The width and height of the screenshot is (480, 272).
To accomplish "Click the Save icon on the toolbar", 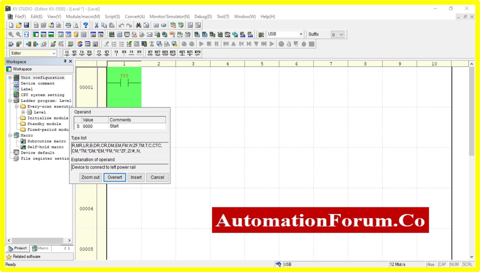I will (26, 25).
